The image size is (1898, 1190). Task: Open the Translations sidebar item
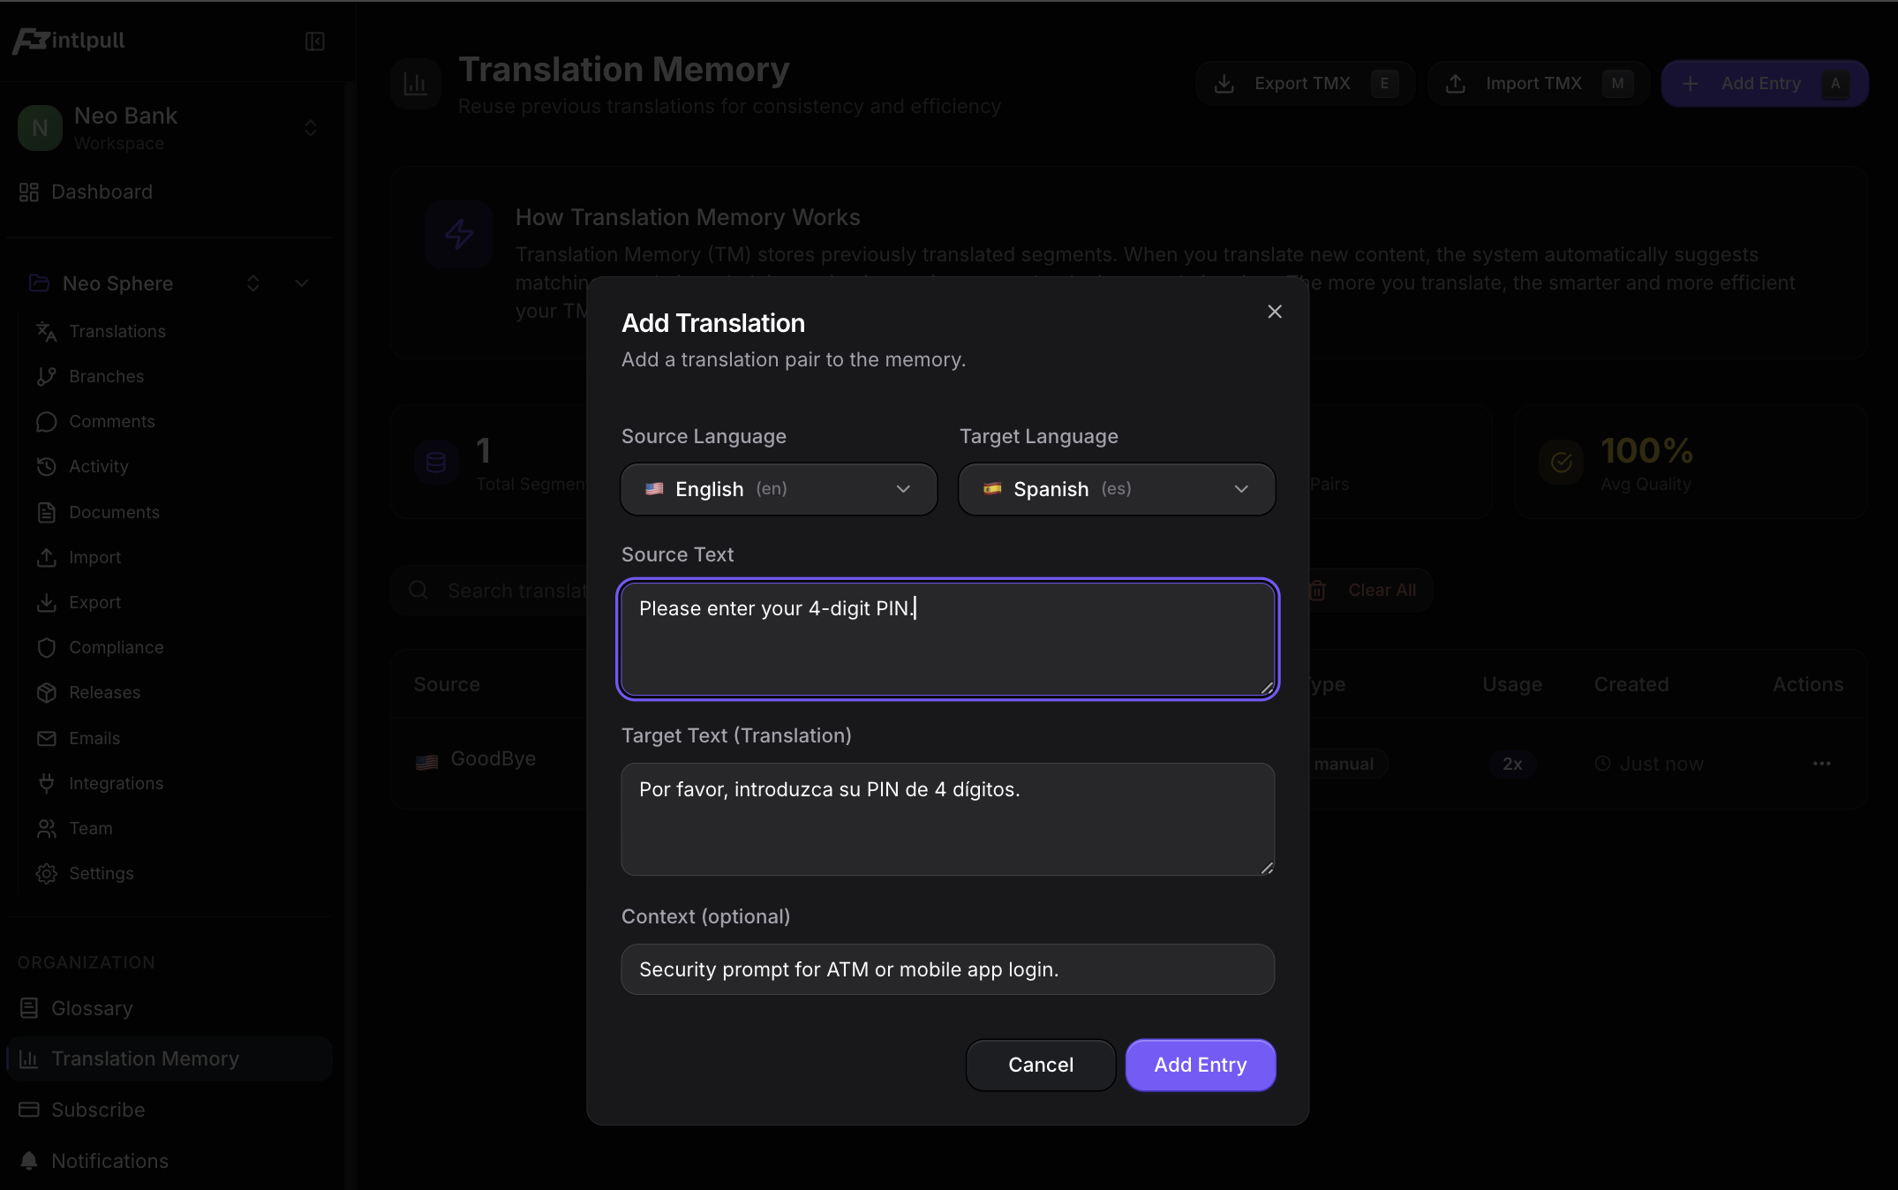point(117,331)
